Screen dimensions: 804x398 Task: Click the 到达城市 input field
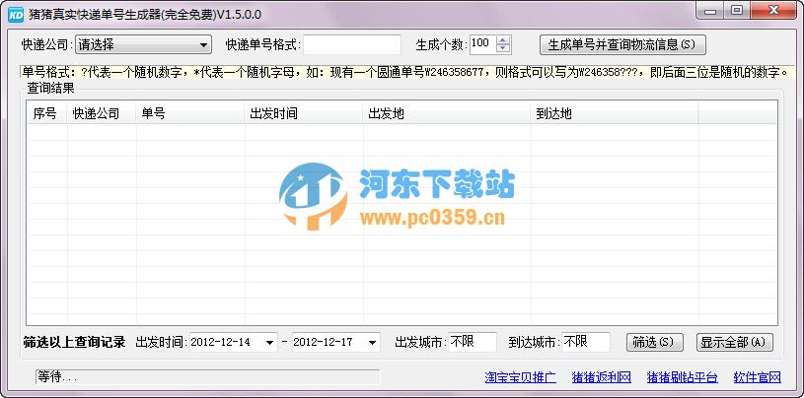[586, 342]
